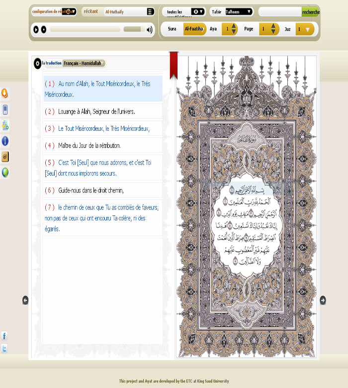This screenshot has width=348, height=388.
Task: Open the Tafsir Tafheem dropdown
Action: (x=239, y=11)
